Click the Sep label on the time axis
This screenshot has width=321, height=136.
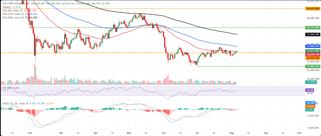(x=266, y=134)
